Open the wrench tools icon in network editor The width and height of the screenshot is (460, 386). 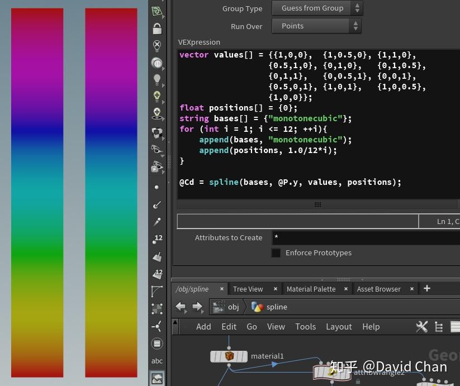(x=421, y=327)
